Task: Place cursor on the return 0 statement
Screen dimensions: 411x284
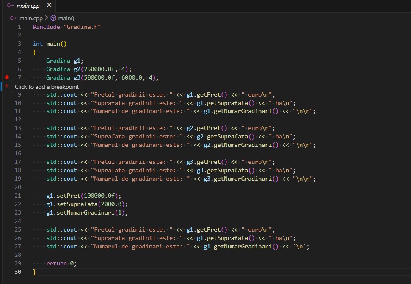Action: pos(61,264)
